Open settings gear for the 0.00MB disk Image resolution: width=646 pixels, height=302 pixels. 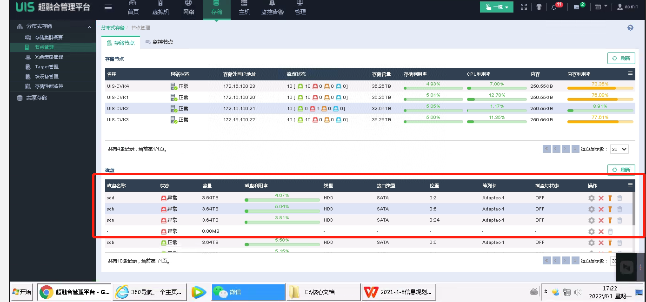coord(592,231)
